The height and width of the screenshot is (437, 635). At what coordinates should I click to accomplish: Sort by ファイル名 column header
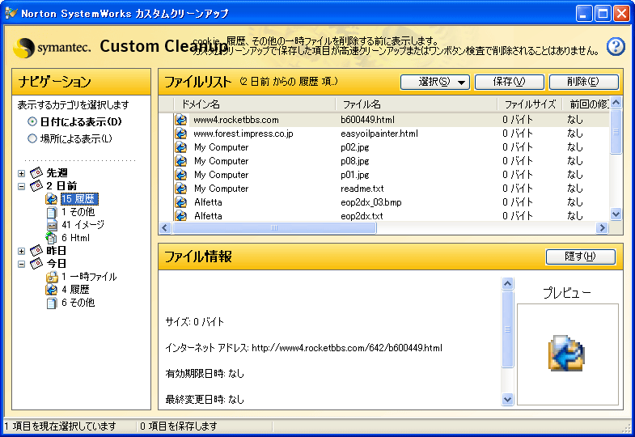click(417, 104)
